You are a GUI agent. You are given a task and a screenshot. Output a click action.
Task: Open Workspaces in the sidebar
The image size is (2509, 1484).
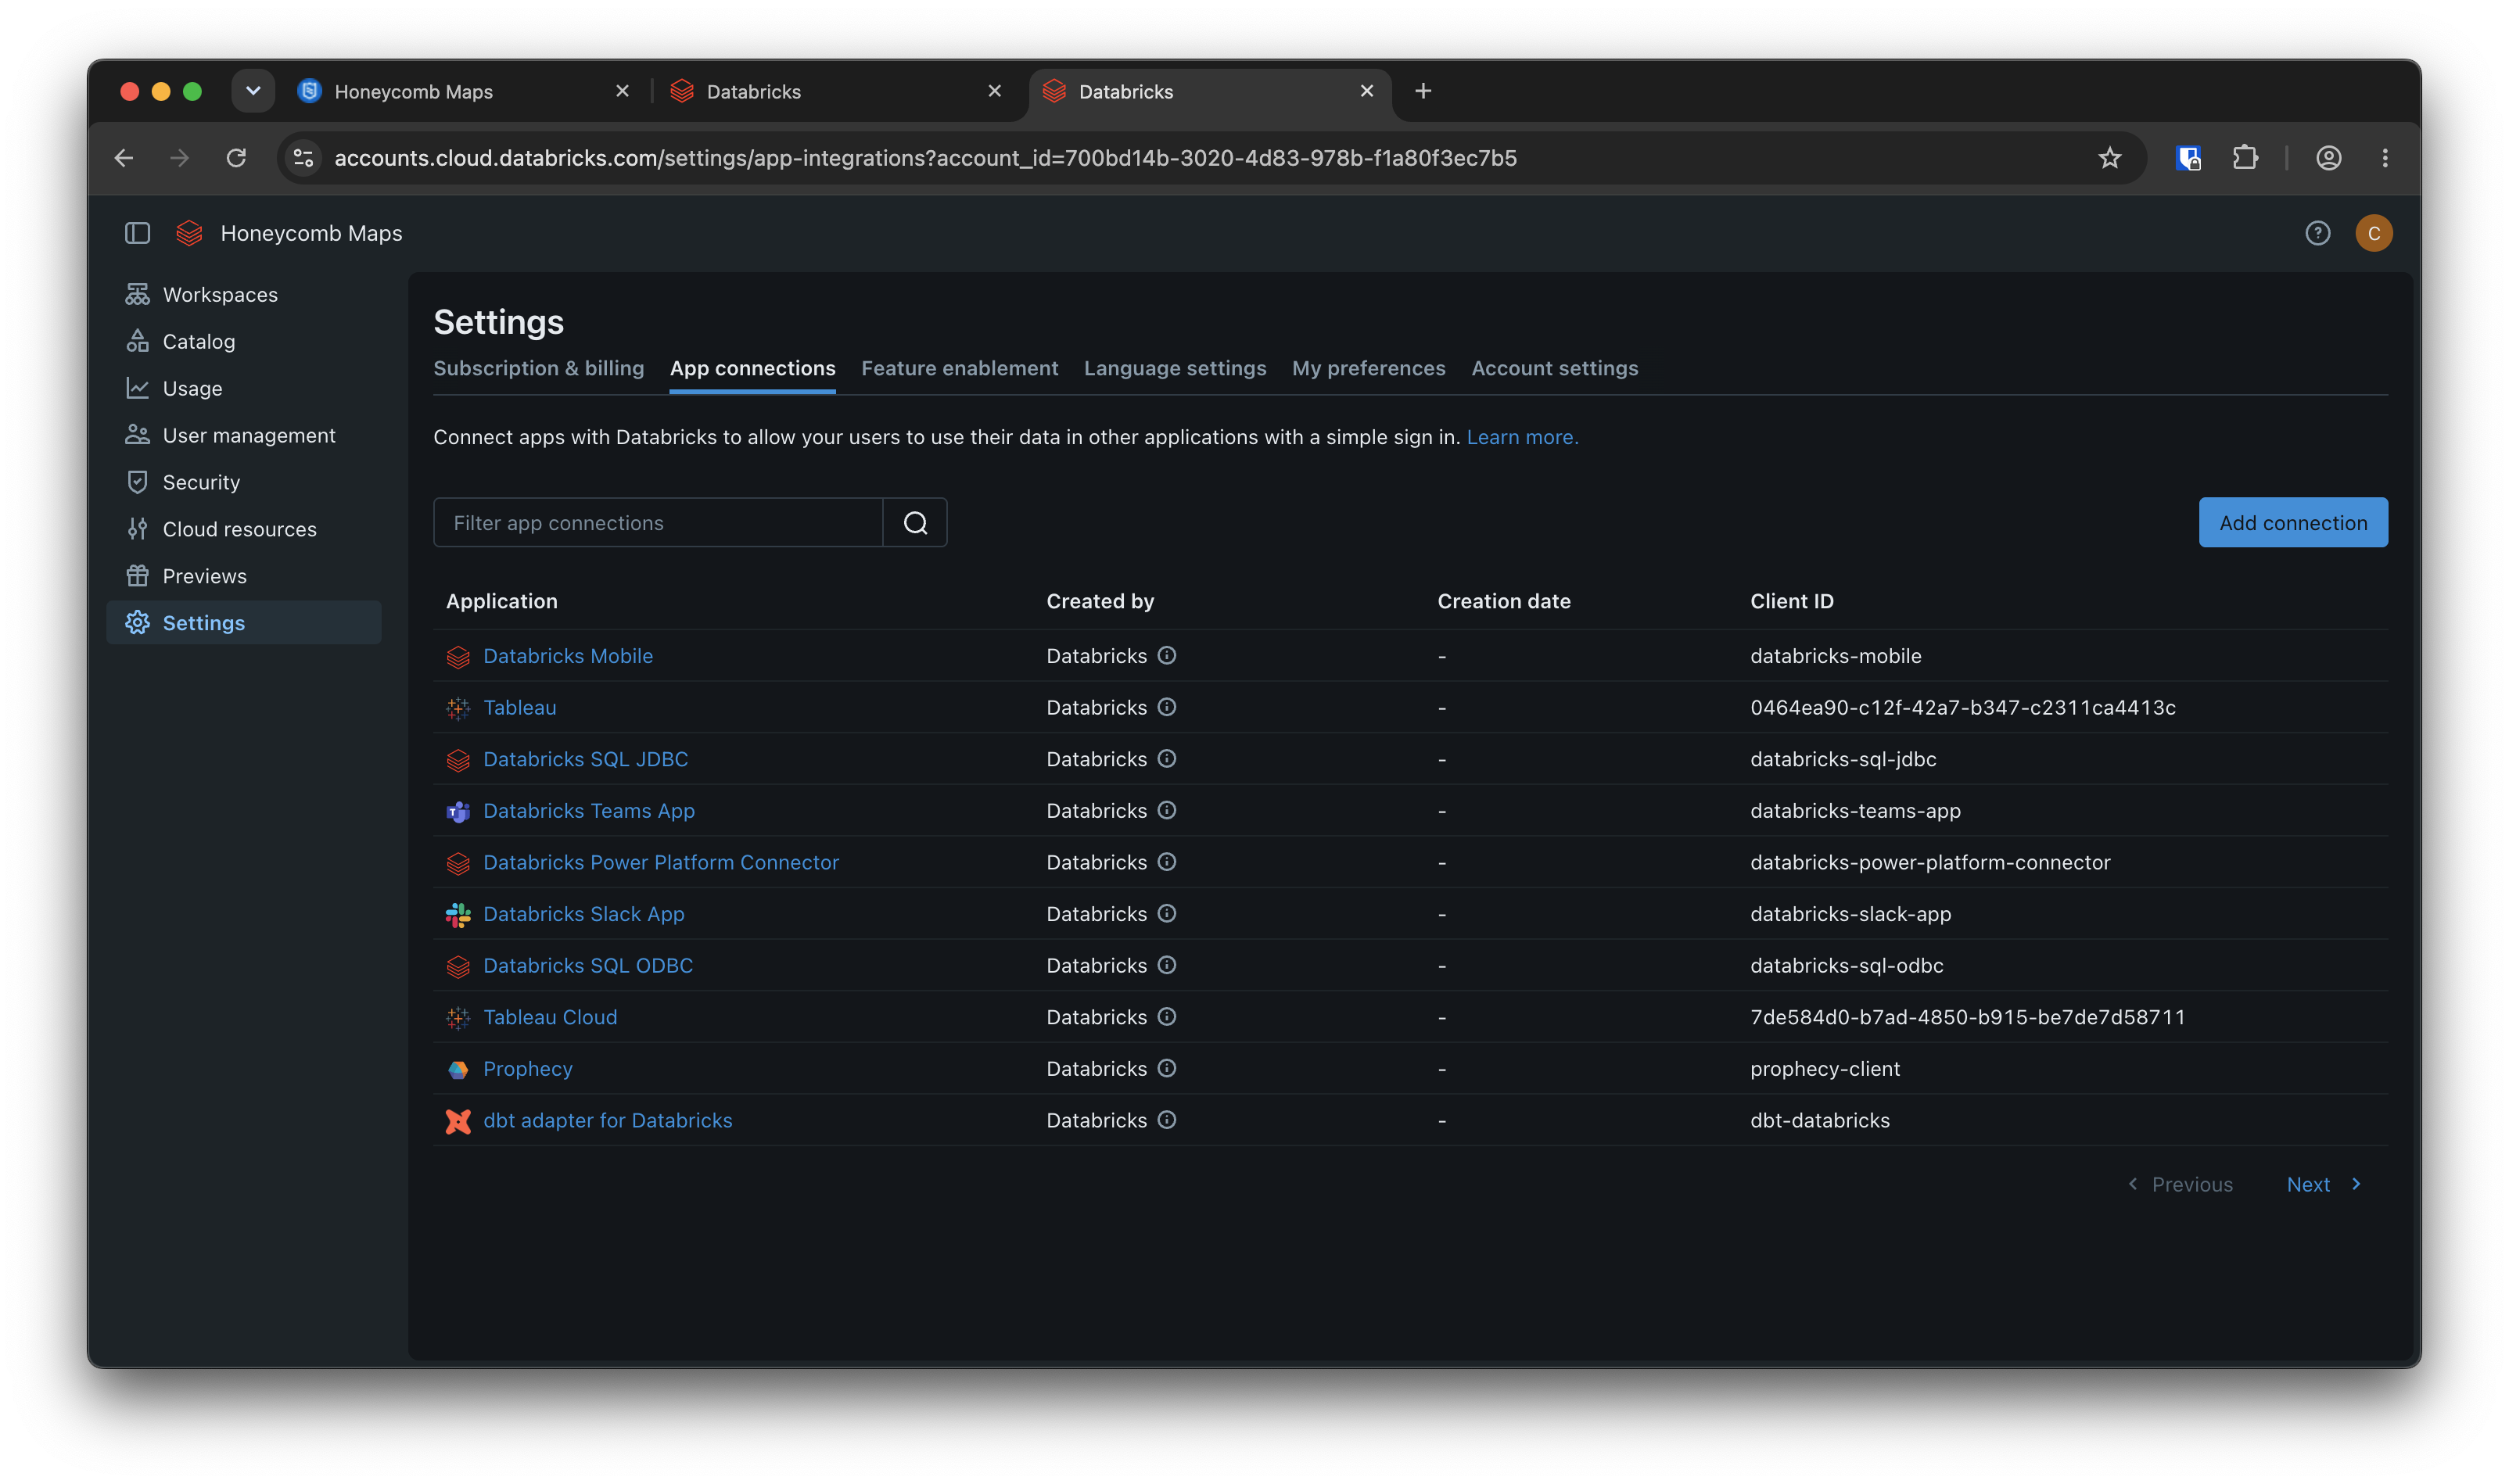tap(243, 294)
